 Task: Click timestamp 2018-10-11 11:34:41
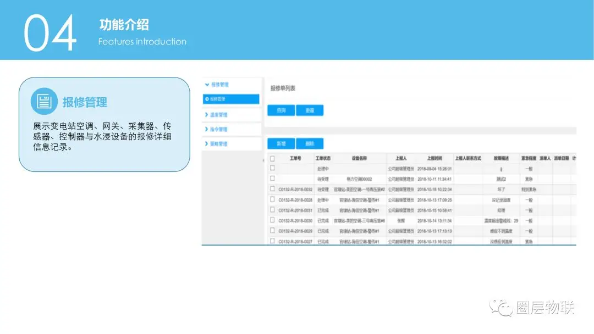pyautogui.click(x=435, y=179)
